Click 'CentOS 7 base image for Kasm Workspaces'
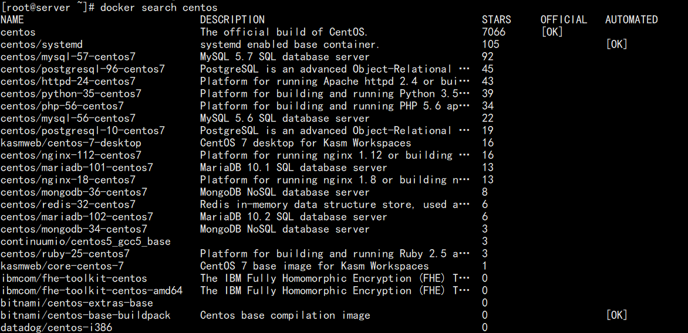This screenshot has width=688, height=333. [314, 266]
